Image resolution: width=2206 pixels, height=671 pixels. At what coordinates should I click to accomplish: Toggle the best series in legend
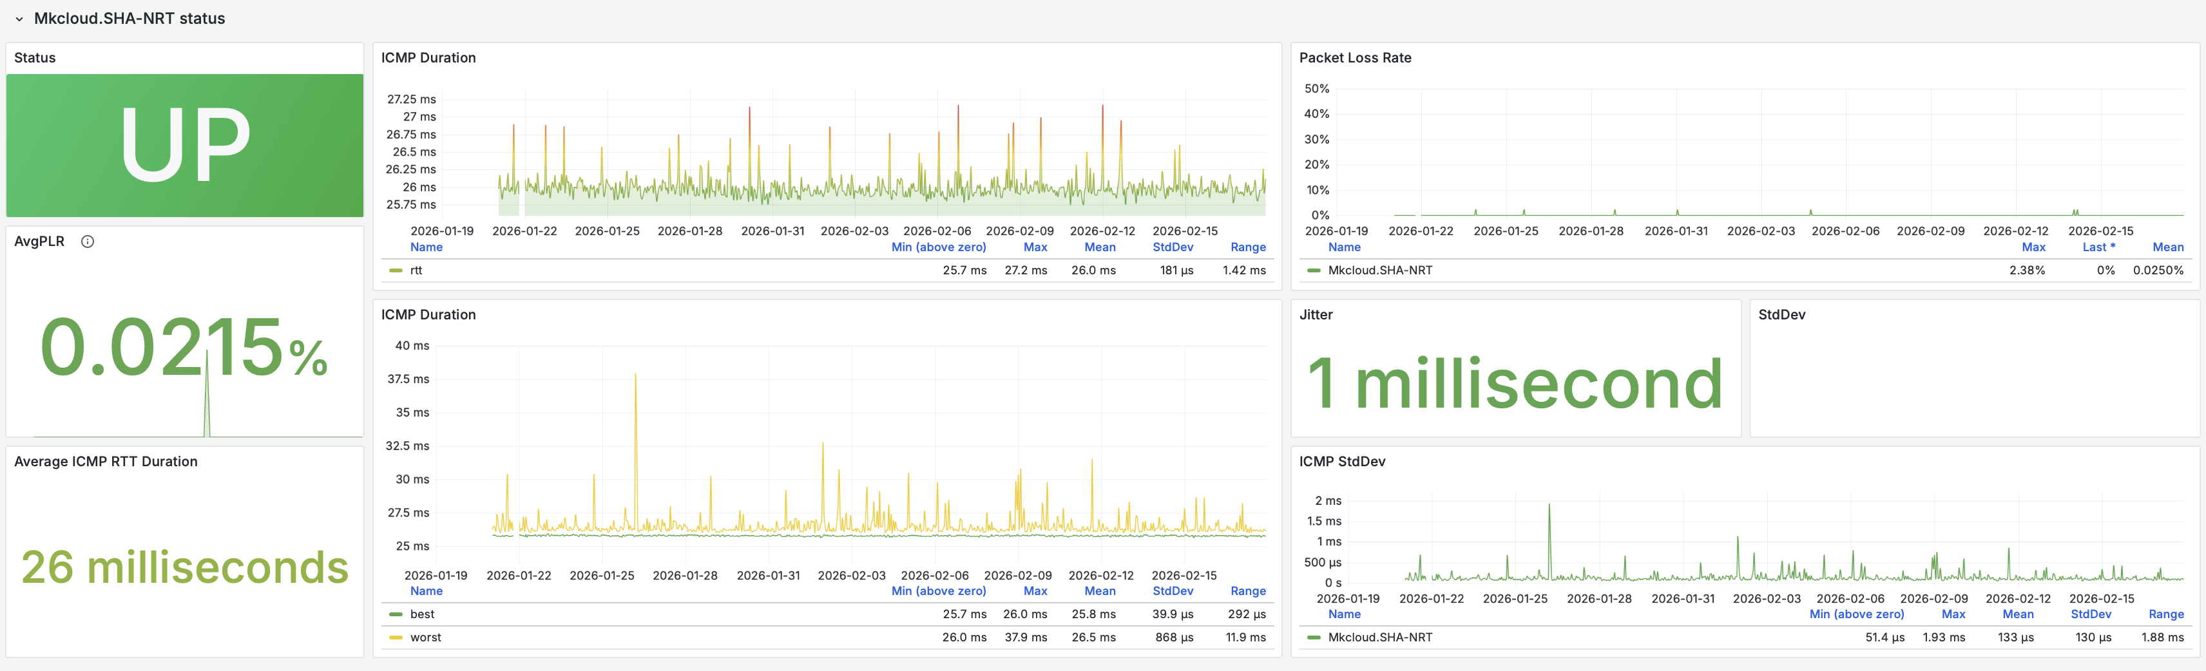(422, 614)
